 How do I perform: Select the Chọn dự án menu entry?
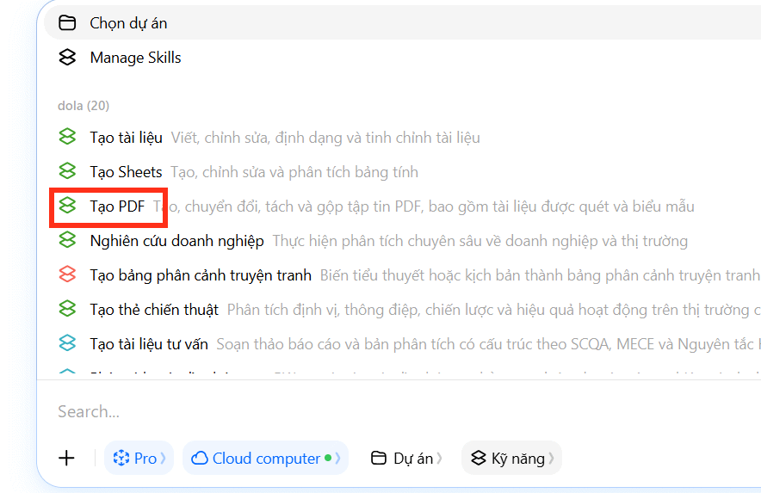(x=403, y=23)
